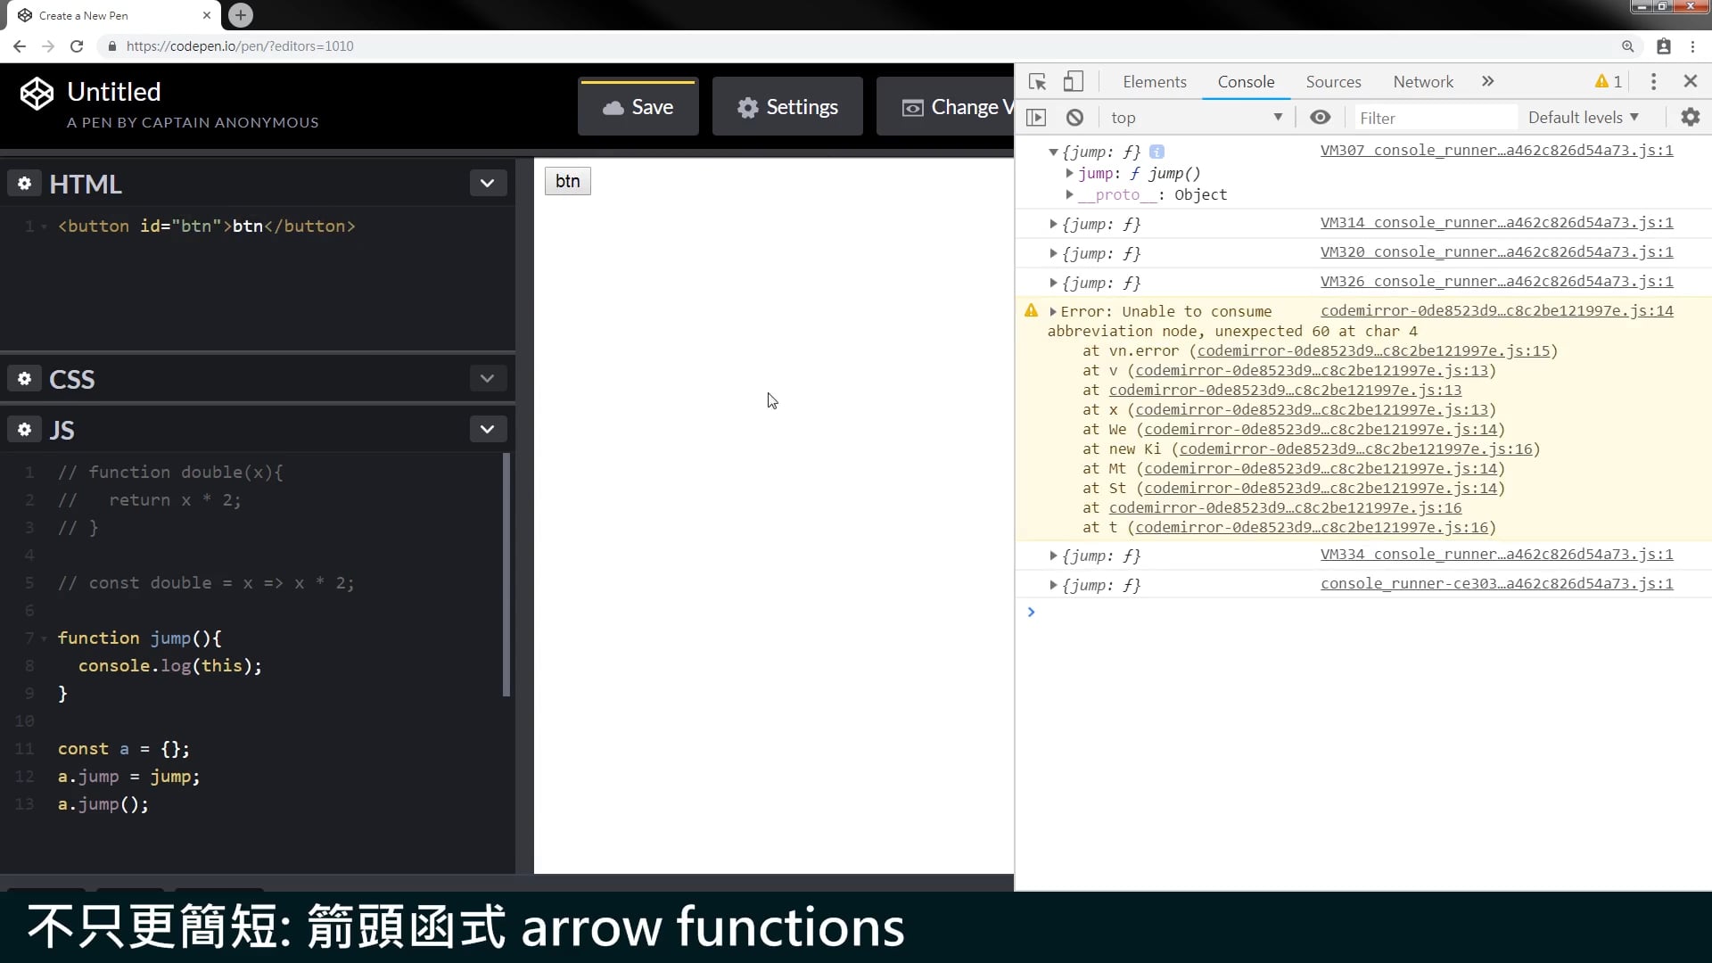The image size is (1712, 963).
Task: Click the Save button
Action: click(x=638, y=107)
